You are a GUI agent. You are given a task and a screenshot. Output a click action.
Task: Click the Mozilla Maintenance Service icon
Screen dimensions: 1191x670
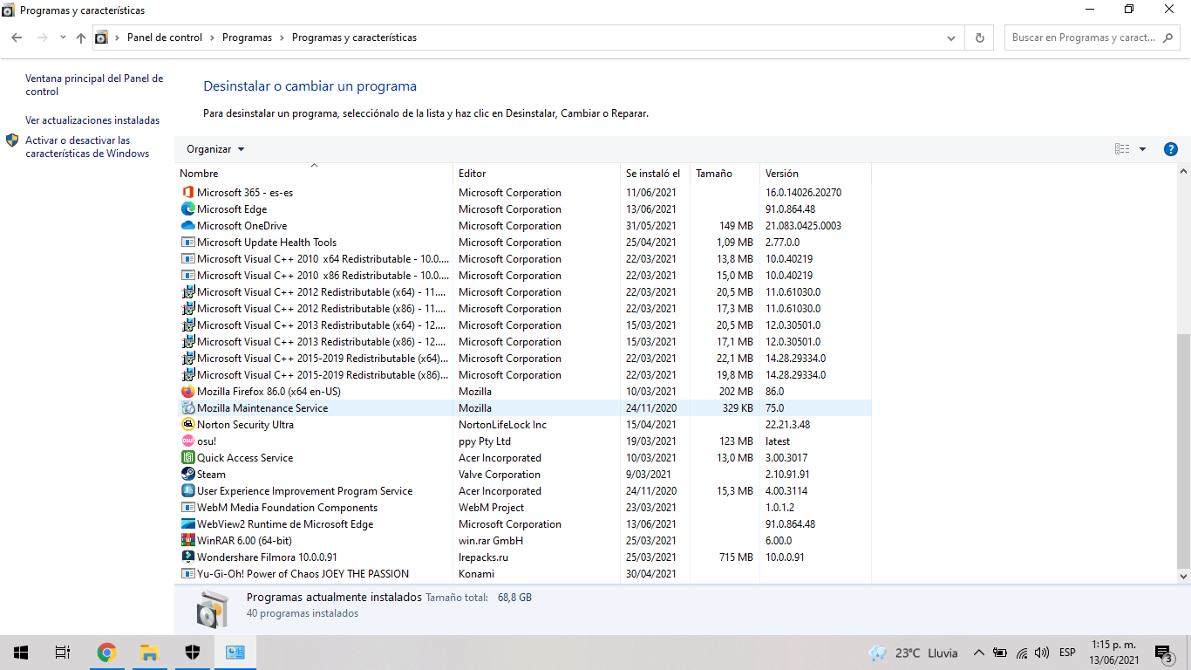(x=187, y=408)
